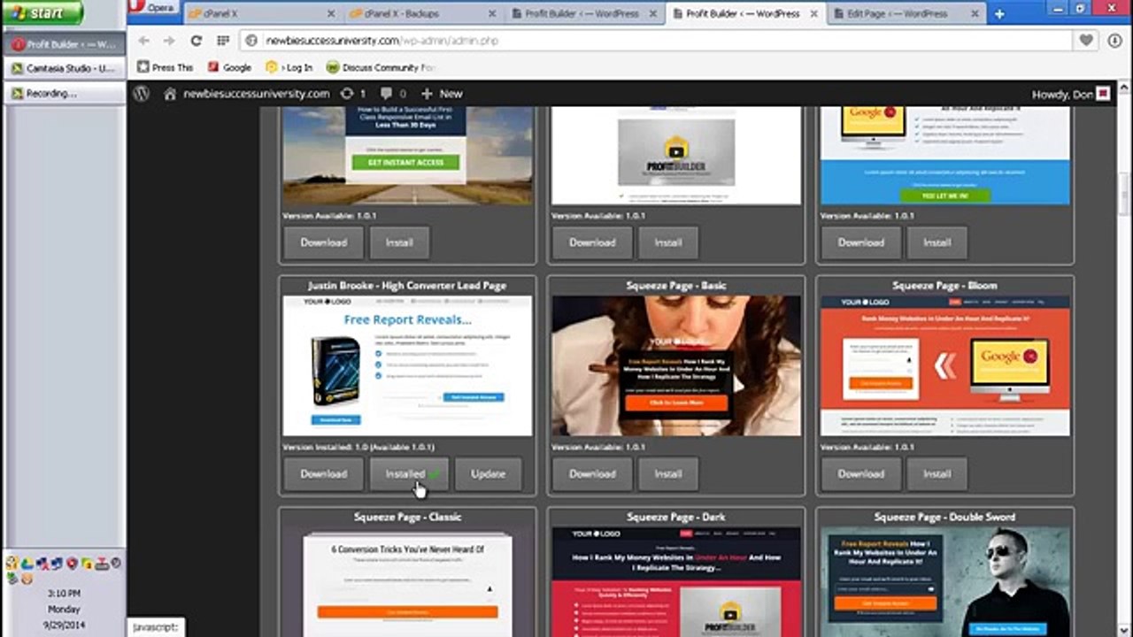Image resolution: width=1133 pixels, height=637 pixels.
Task: Open the Squeeze Page - Classic preview thumbnail
Action: (407, 582)
